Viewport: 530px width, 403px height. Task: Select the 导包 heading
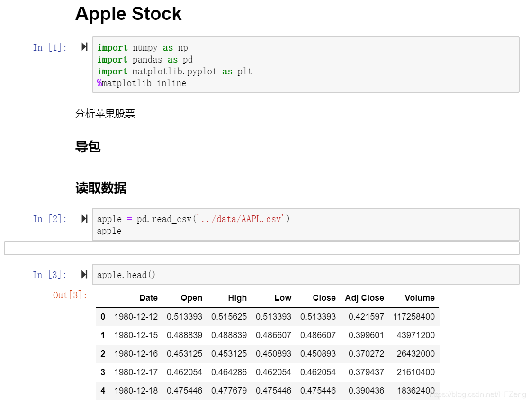88,147
